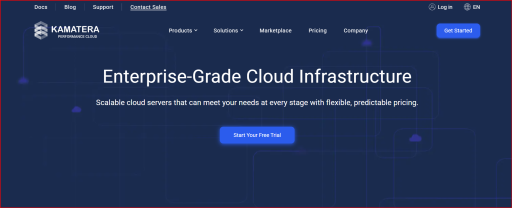Follow the Contact Sales link
512x208 pixels.
click(148, 7)
